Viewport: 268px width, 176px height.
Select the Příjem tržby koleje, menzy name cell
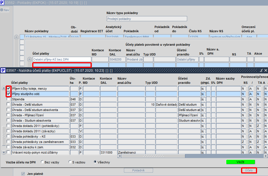[x=40, y=89]
